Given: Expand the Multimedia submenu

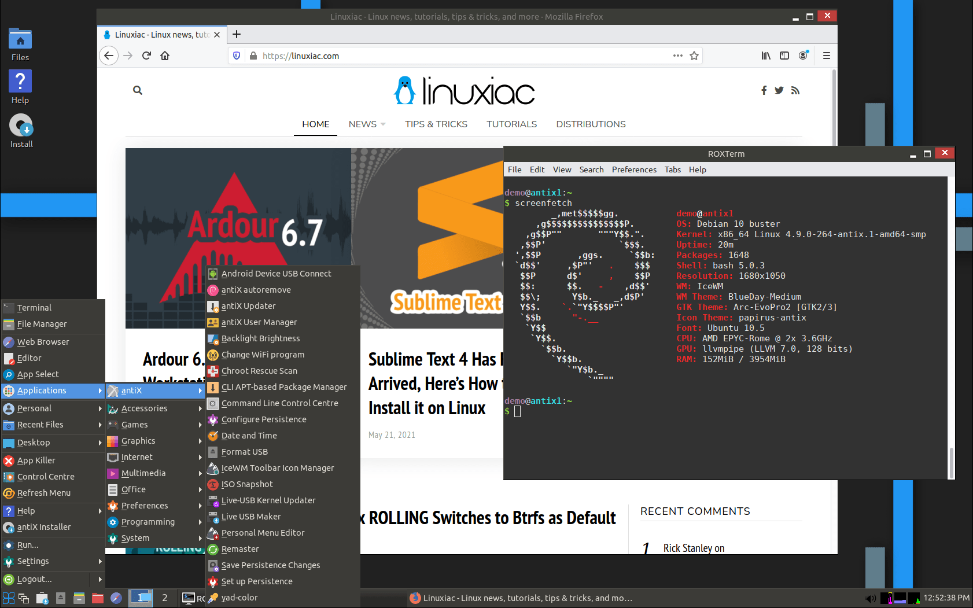Looking at the screenshot, I should [x=155, y=473].
